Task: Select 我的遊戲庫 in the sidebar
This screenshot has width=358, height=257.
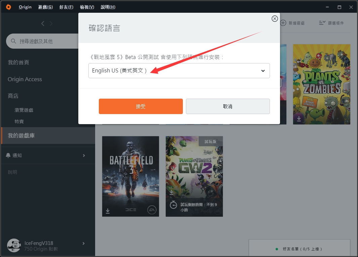Action: [x=21, y=136]
